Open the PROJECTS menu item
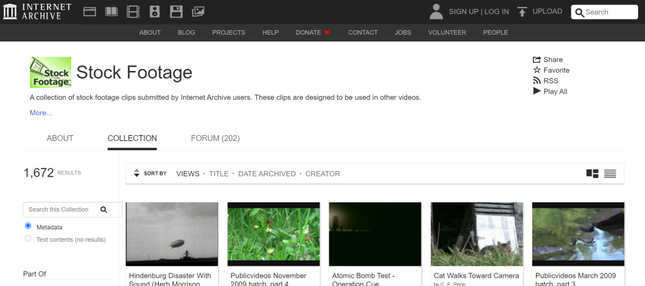Viewport: 645px width, 286px height. click(x=229, y=33)
